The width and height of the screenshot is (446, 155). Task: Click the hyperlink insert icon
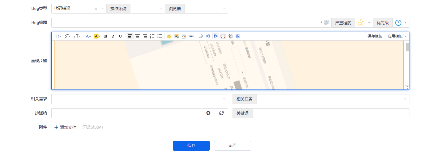191,36
